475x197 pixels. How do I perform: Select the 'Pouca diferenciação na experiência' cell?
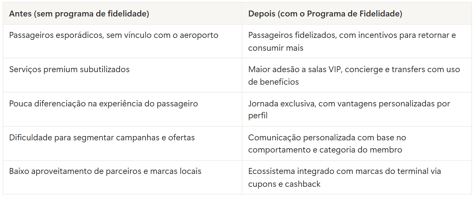pyautogui.click(x=103, y=104)
